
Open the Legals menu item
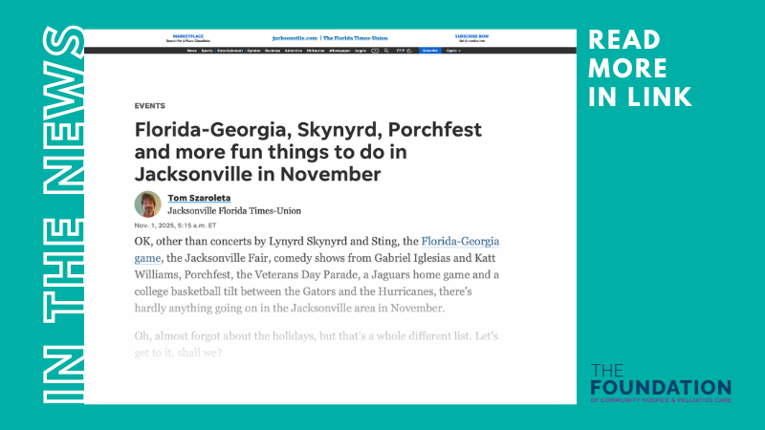pos(361,51)
